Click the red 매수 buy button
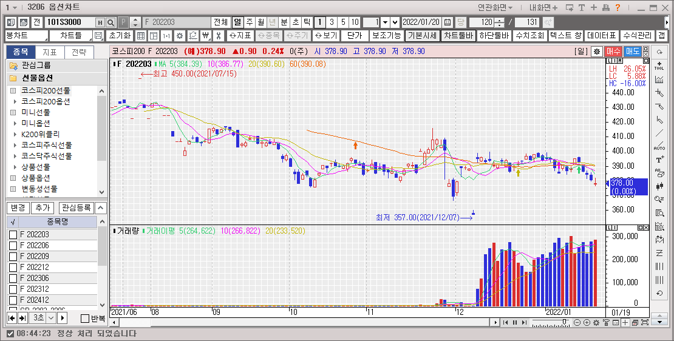 pos(613,51)
